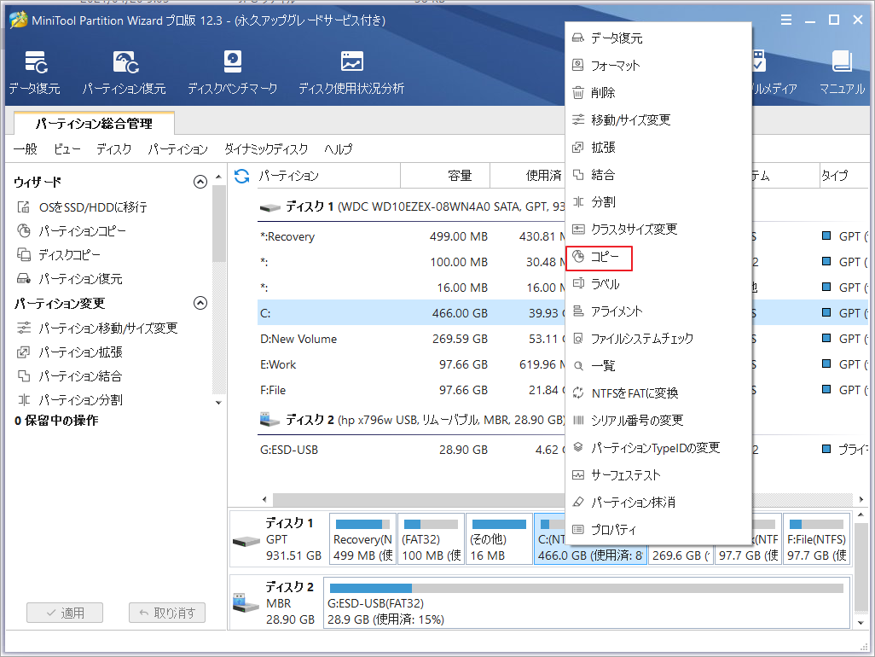
Task: Open プロパティ from the context menu
Action: (658, 530)
